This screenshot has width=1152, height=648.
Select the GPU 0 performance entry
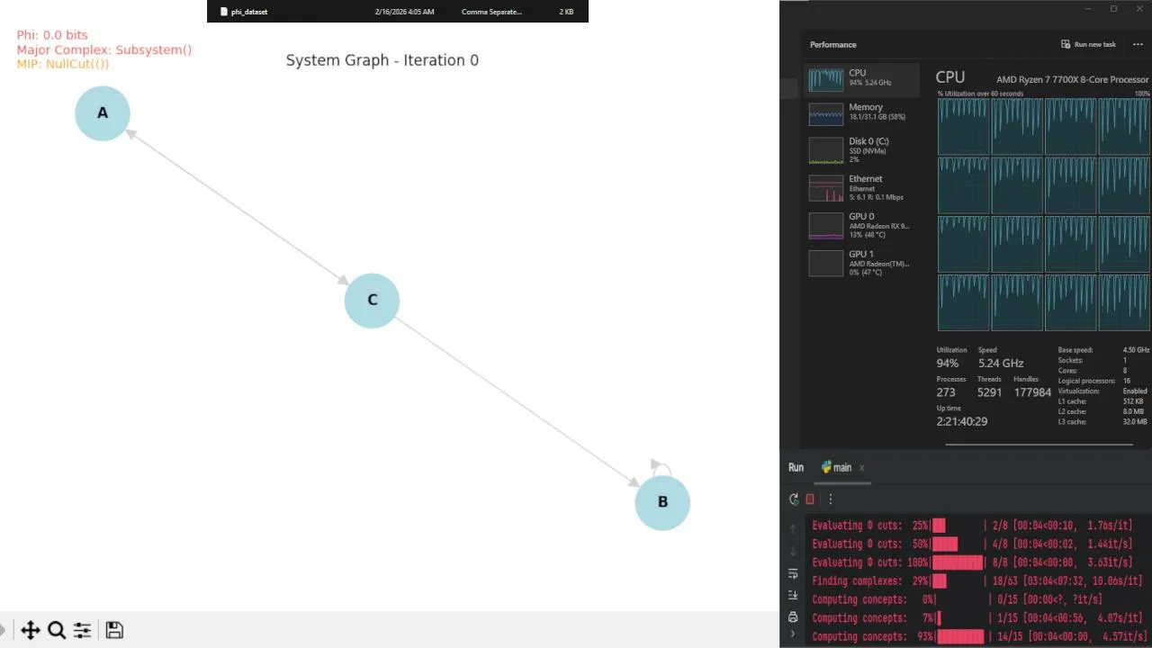tap(862, 224)
